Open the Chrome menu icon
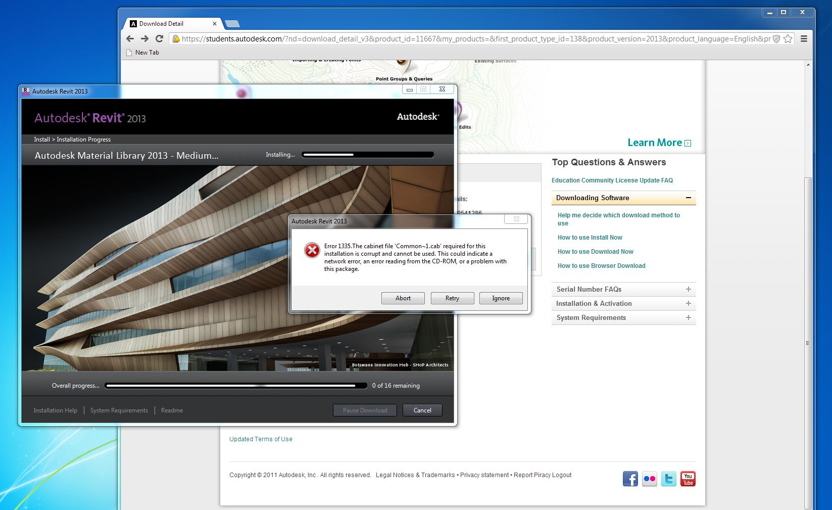The height and width of the screenshot is (510, 832). pyautogui.click(x=804, y=38)
